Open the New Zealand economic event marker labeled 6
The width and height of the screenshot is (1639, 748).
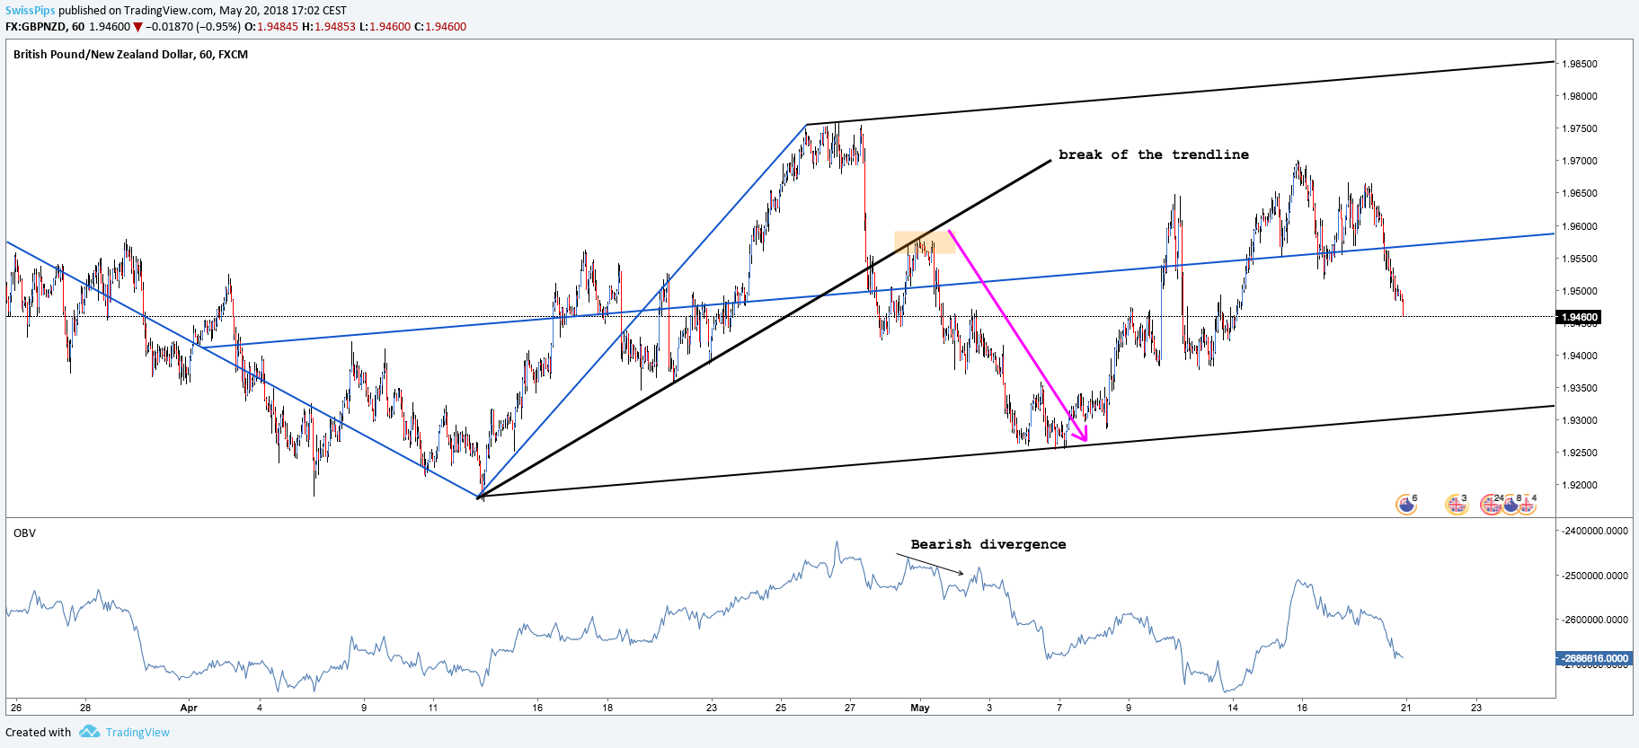point(1406,505)
